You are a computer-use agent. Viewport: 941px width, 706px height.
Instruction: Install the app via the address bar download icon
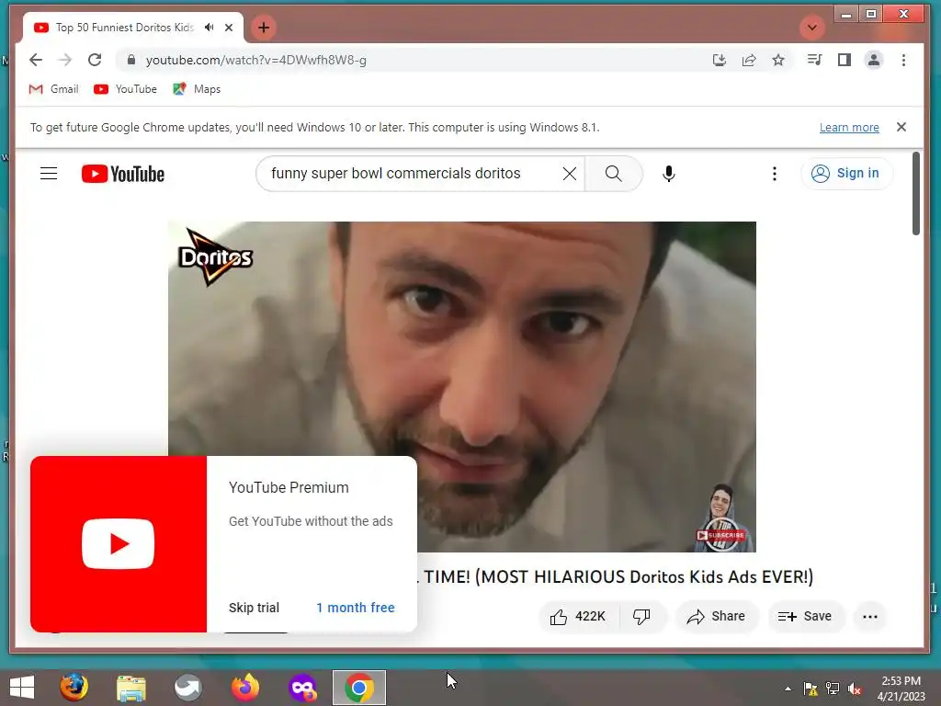coord(719,60)
